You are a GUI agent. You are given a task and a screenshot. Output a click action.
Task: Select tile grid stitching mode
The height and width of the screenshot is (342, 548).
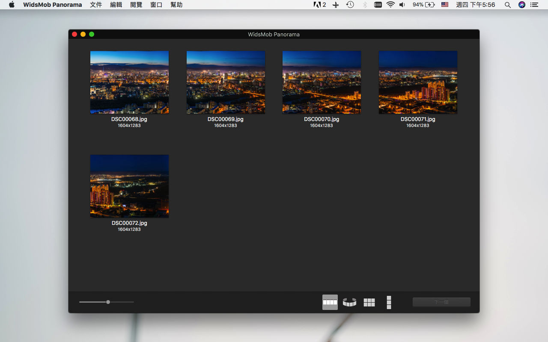(369, 302)
